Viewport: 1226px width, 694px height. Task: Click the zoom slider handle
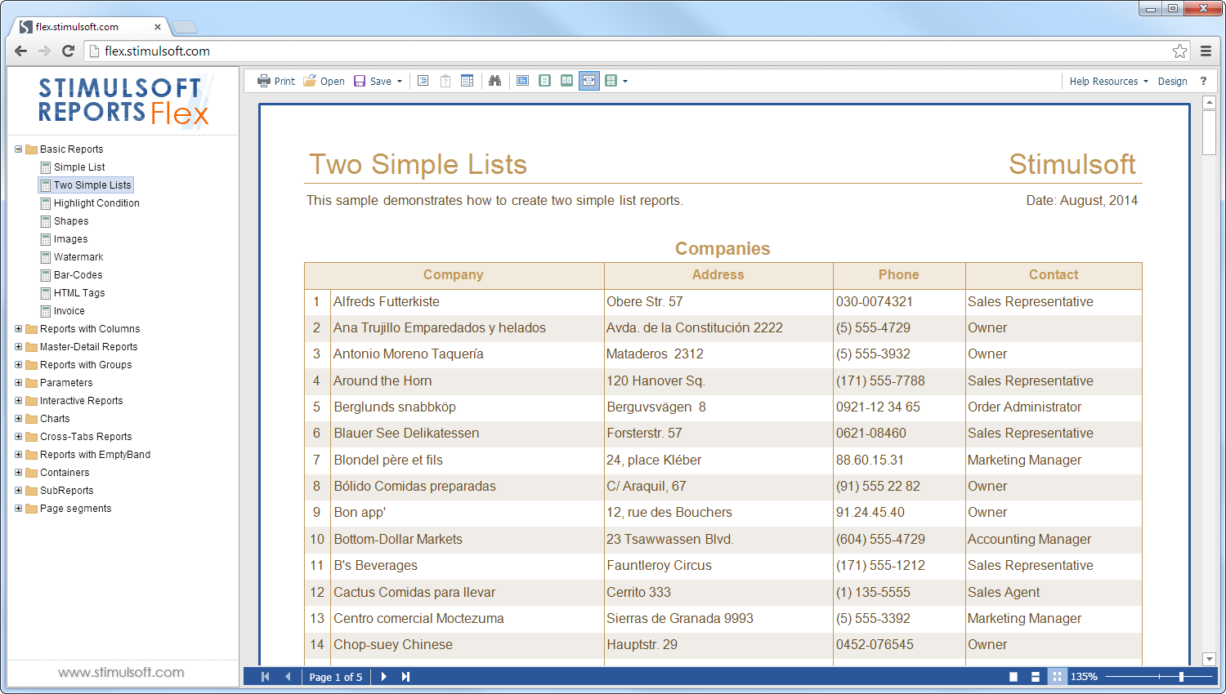(x=1181, y=677)
